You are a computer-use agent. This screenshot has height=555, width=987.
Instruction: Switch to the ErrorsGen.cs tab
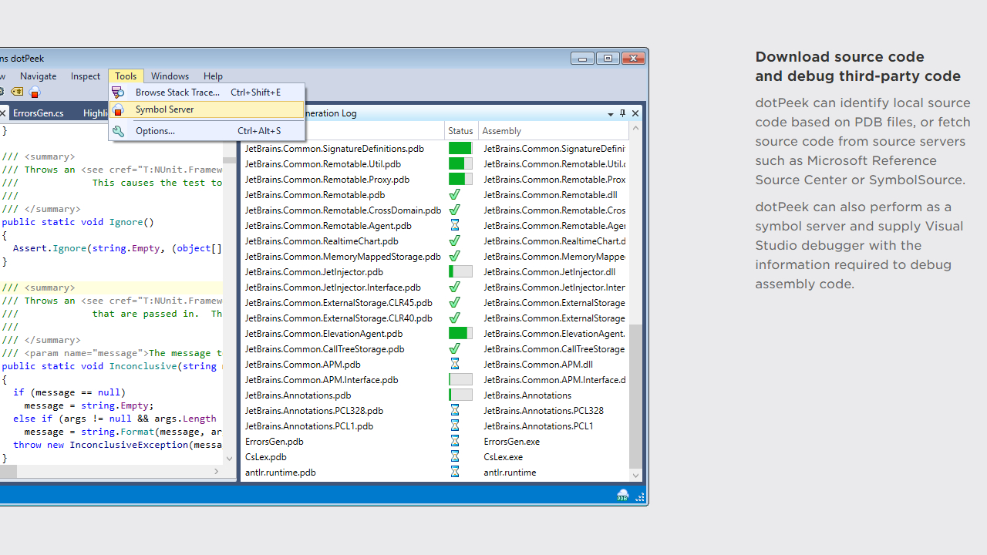pos(39,113)
